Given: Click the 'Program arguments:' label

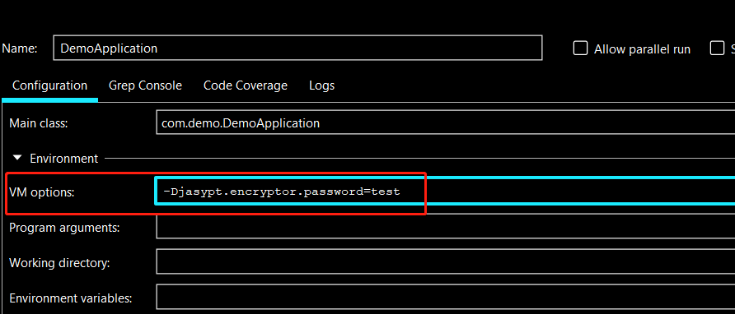Looking at the screenshot, I should (x=65, y=228).
